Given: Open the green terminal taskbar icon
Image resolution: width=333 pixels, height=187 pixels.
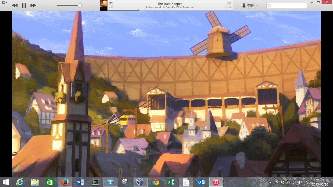Looking at the screenshot, I should pyautogui.click(x=95, y=182).
